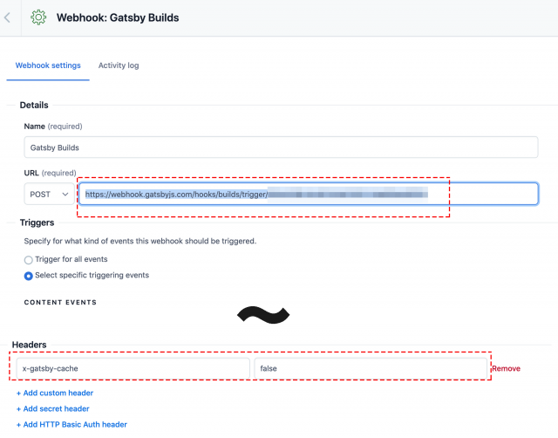Remove the x-gatsby-cache header
558x438 pixels.
[x=506, y=368]
